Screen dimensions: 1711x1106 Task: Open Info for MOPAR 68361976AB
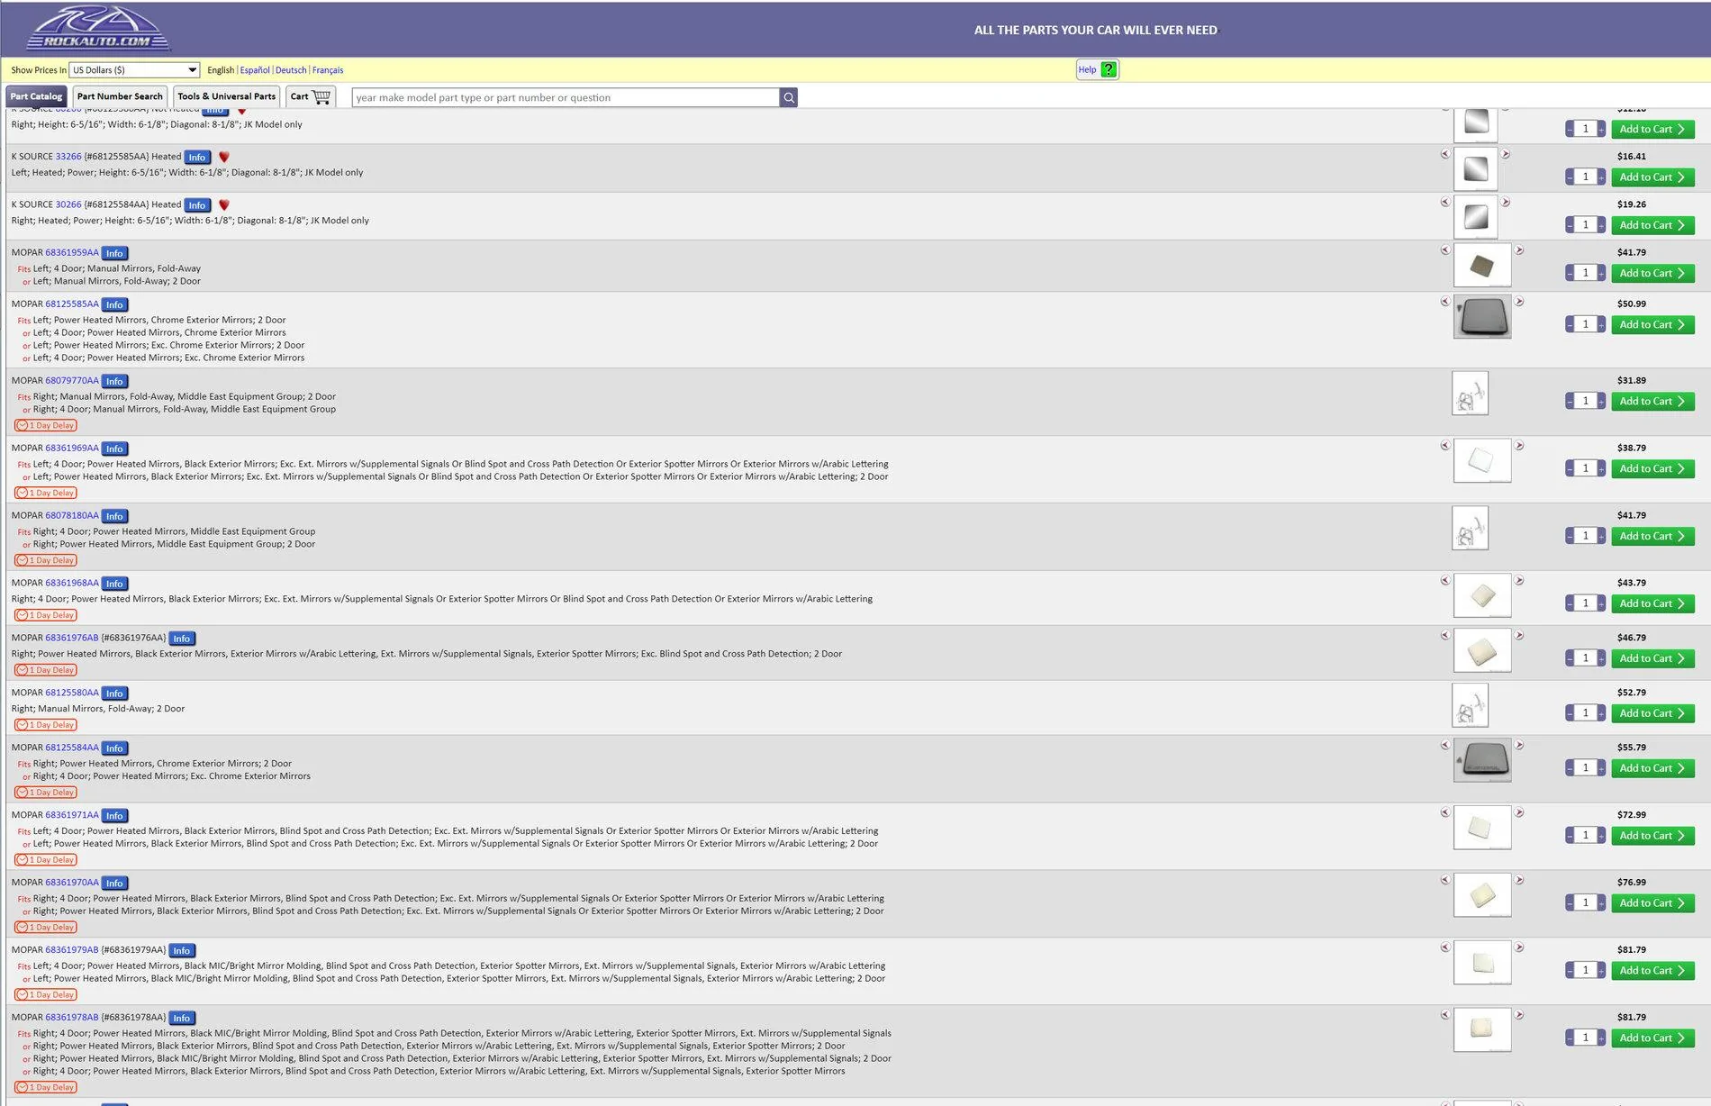[x=182, y=639]
